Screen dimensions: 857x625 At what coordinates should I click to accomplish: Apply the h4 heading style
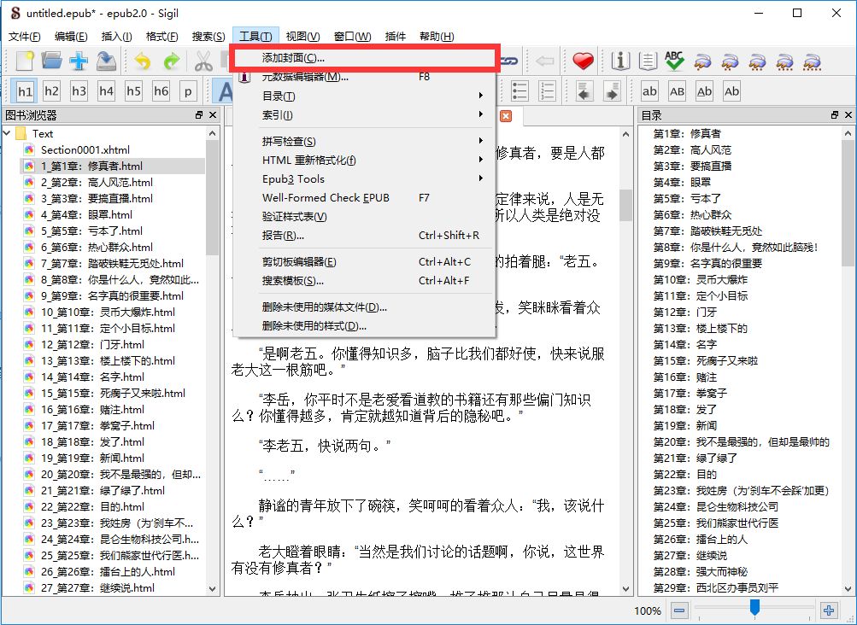point(106,91)
